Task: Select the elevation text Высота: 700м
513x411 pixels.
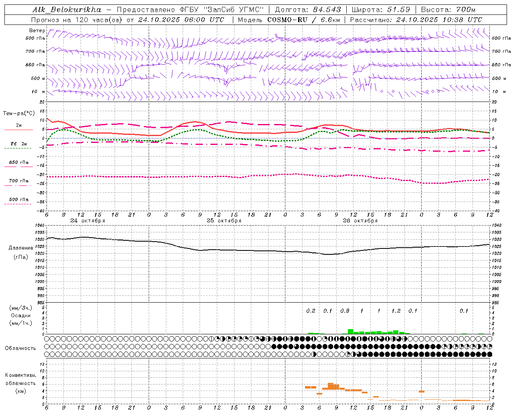Action: [448, 10]
